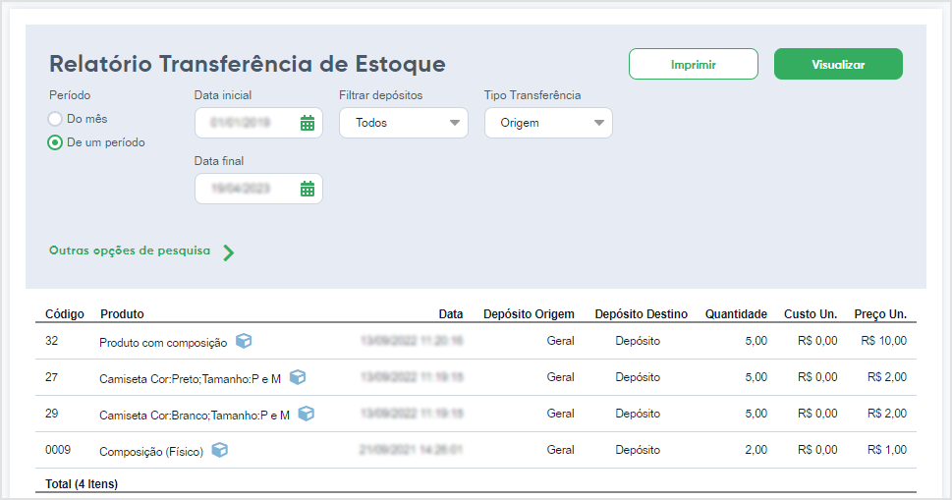Click price 'R$ 10,00' cell
952x500 pixels.
click(884, 341)
